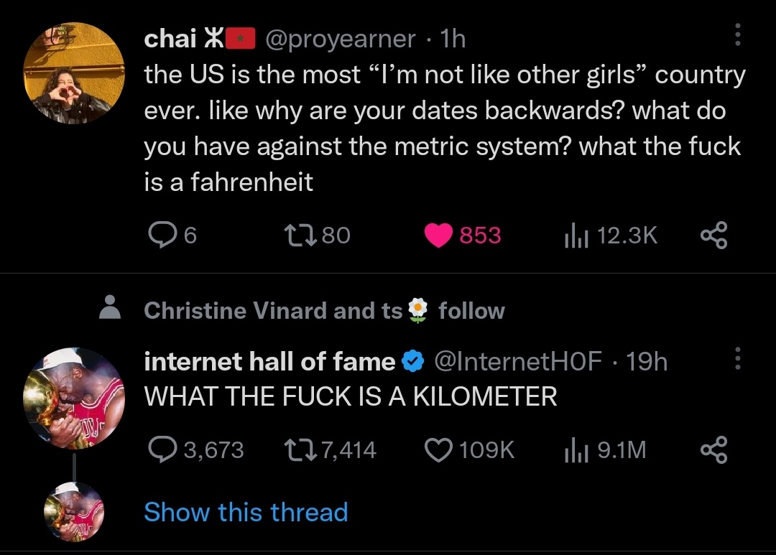This screenshot has height=555, width=776.
Task: Share chai's tweet using the share icon
Action: click(x=713, y=235)
